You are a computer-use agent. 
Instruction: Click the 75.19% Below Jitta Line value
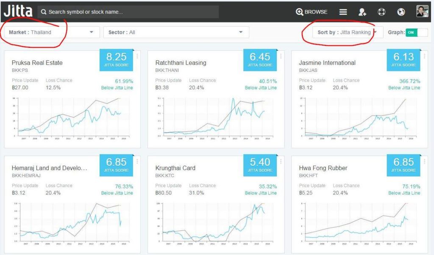[x=411, y=186]
